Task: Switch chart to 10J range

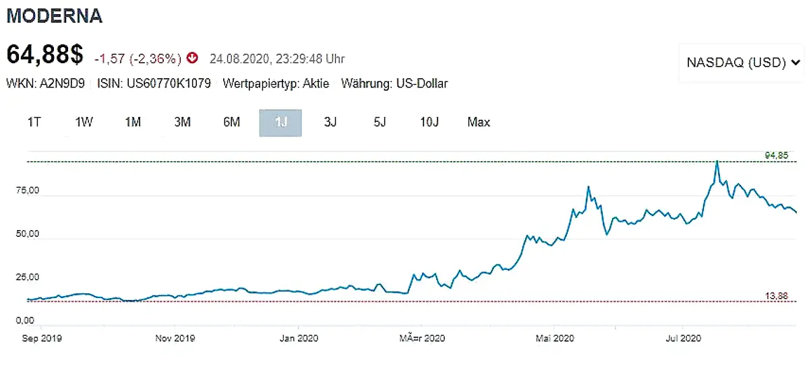Action: click(429, 122)
